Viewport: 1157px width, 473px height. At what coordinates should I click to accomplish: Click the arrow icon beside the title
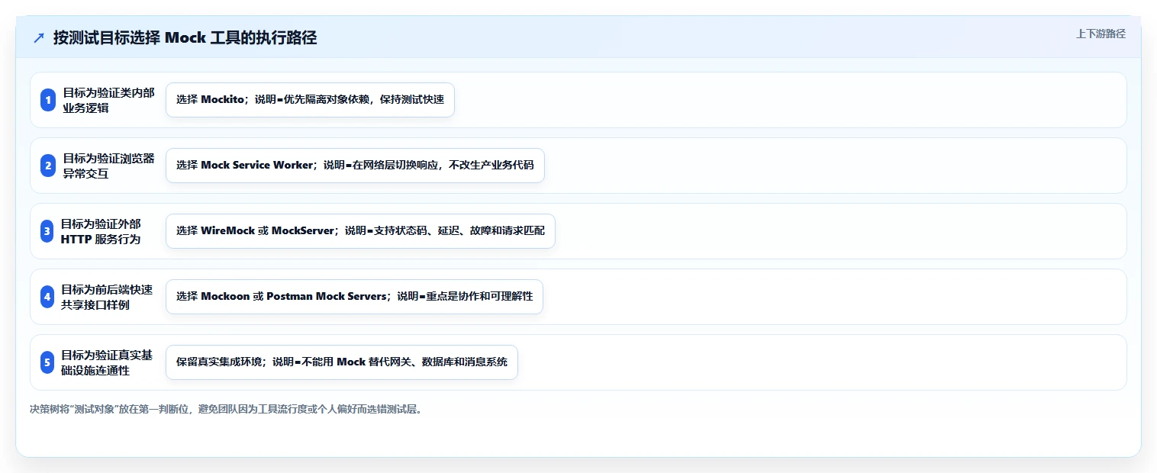[x=39, y=38]
